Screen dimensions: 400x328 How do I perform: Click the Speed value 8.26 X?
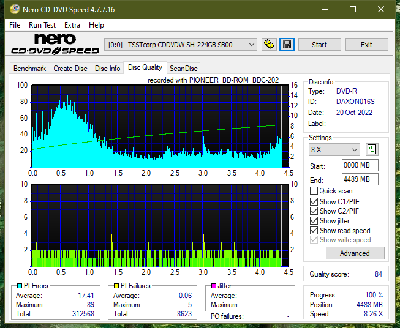pos(373,314)
